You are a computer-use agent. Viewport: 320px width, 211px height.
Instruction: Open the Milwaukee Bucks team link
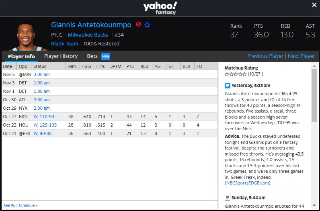[x=88, y=35]
